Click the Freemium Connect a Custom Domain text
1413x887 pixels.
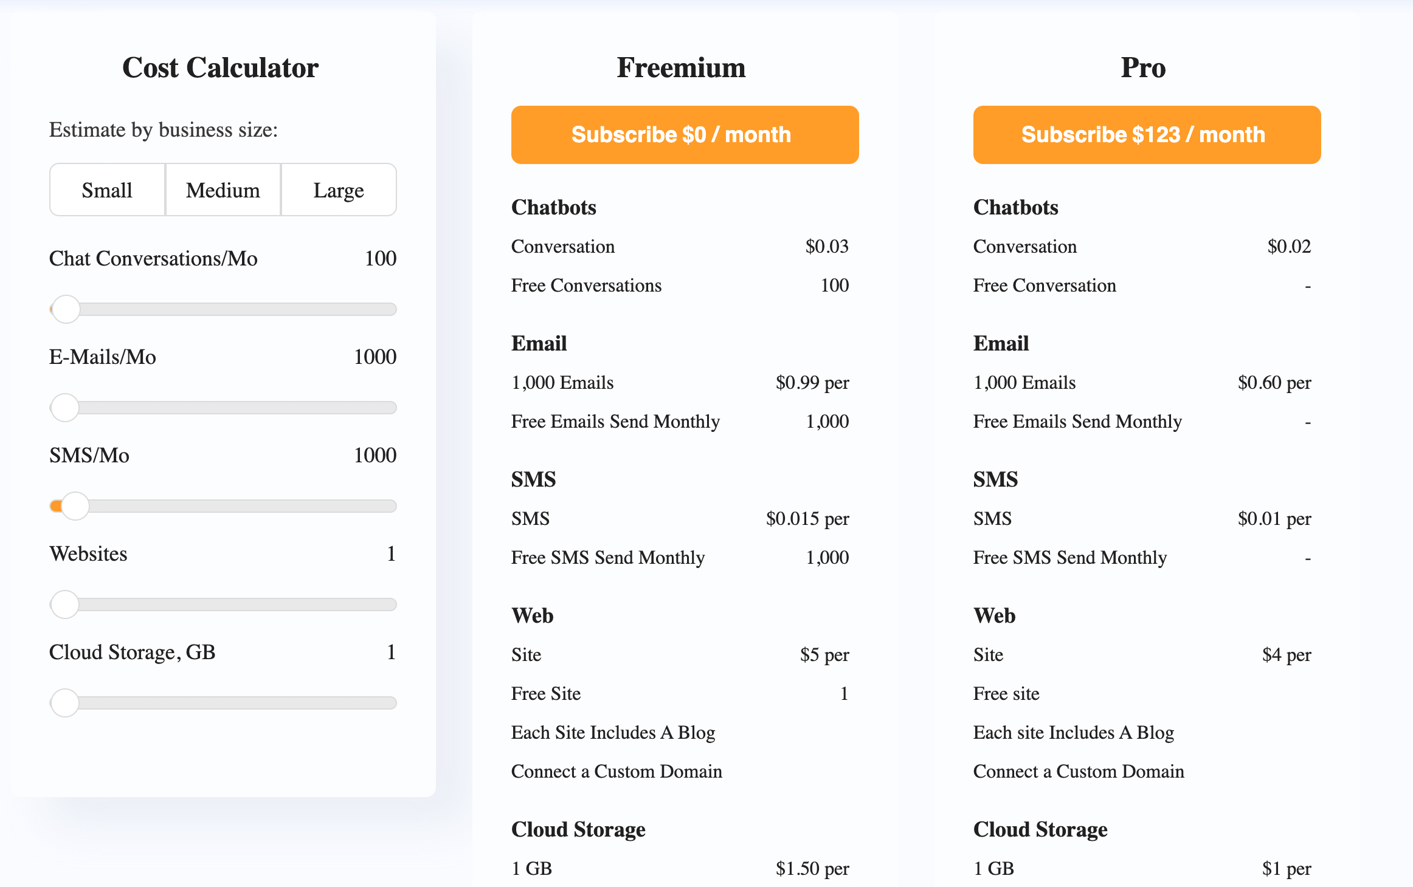[617, 771]
